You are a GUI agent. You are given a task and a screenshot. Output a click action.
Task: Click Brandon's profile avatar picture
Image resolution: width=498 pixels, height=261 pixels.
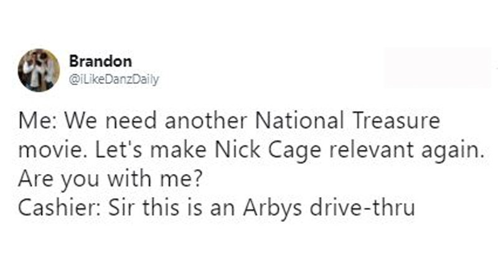coord(39,69)
